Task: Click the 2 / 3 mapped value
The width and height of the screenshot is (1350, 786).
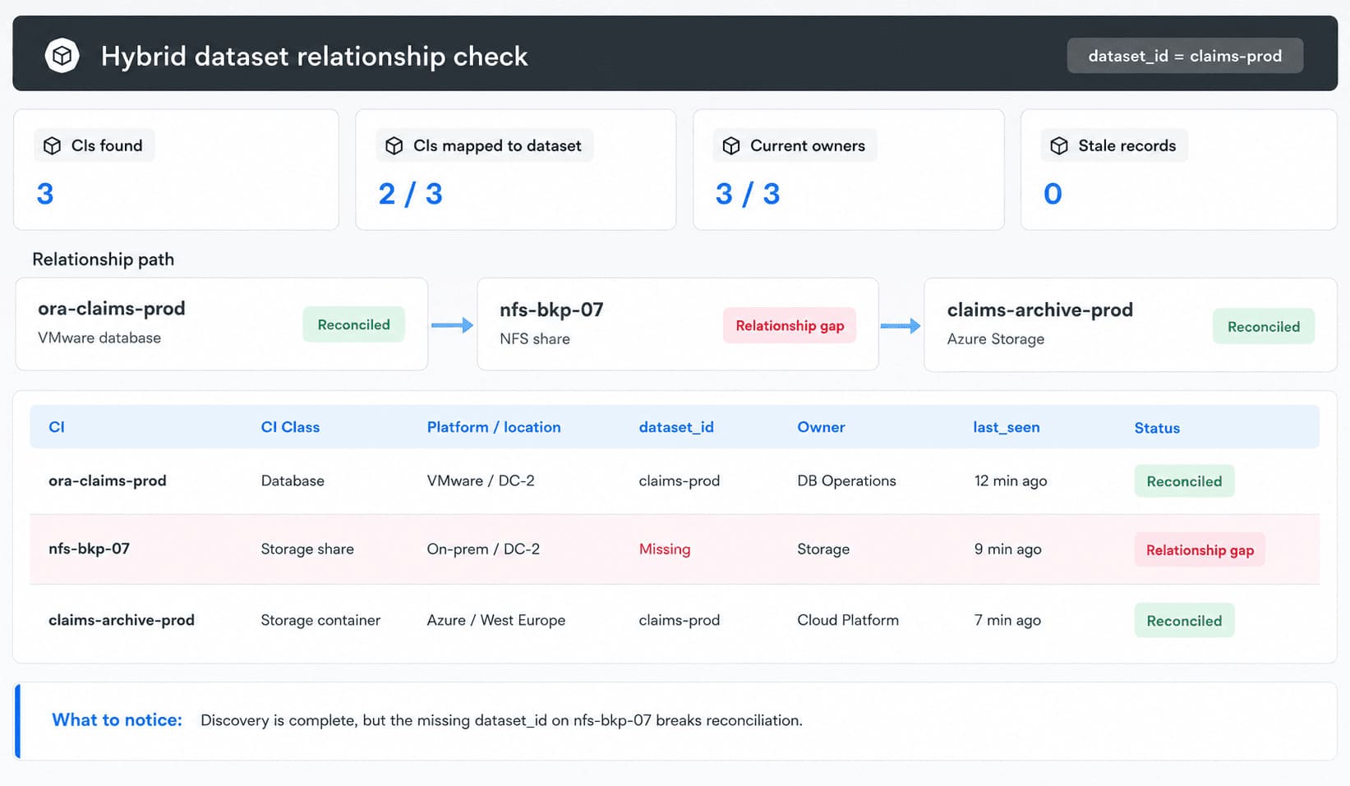Action: (x=411, y=194)
